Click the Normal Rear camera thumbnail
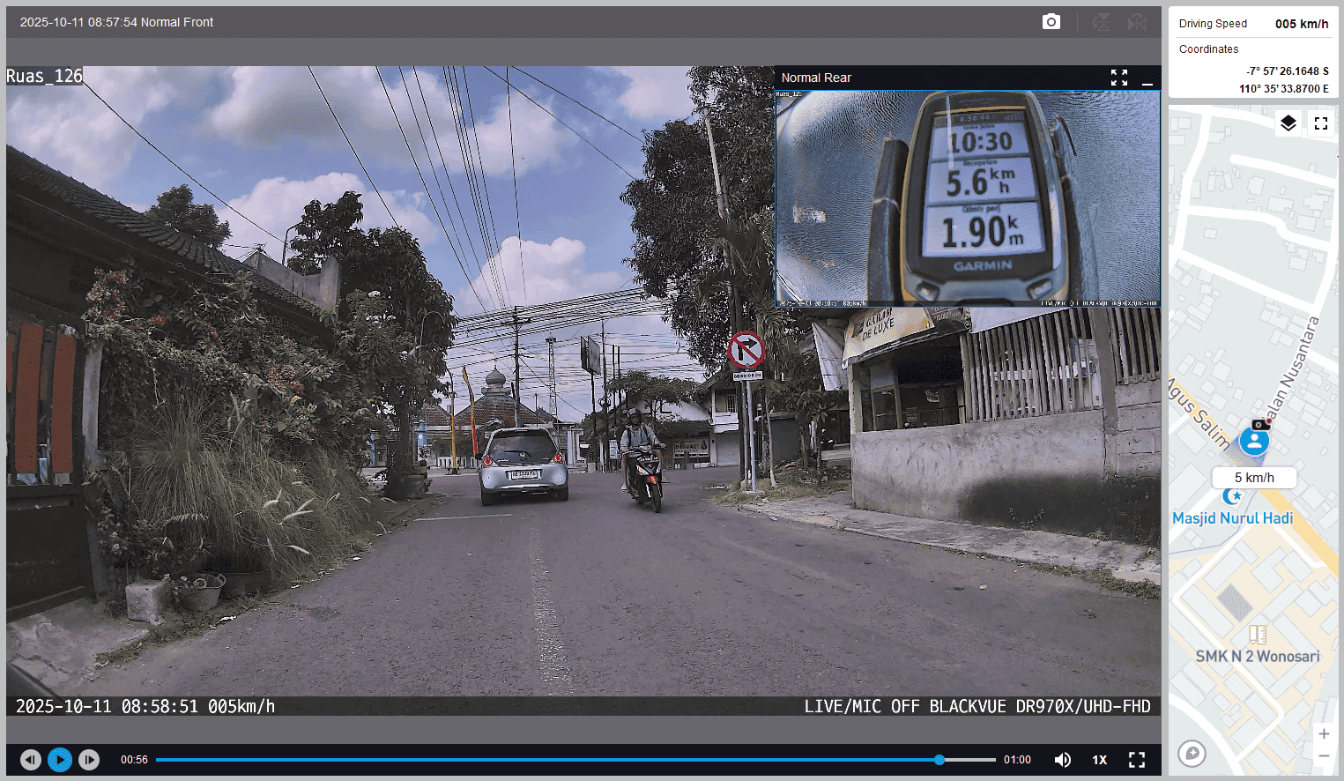Screen dimensions: 1344x781 click(x=968, y=198)
